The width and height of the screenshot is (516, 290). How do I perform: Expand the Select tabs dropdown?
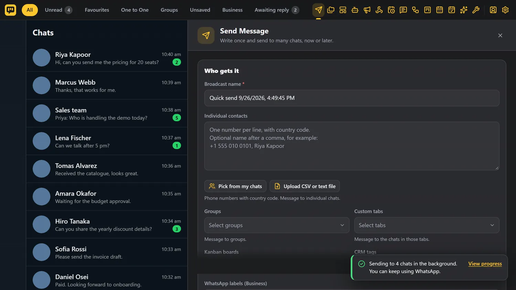427,225
